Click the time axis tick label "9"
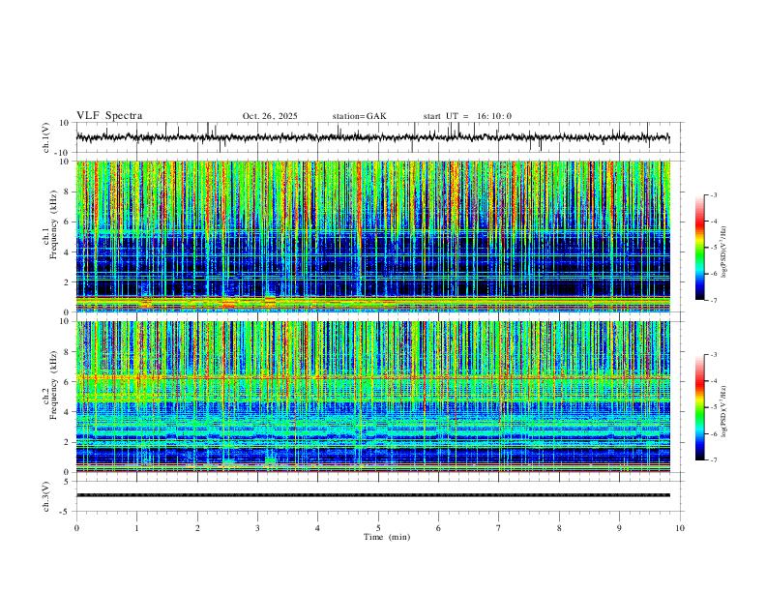Viewport: 766px width, 592px height. pyautogui.click(x=619, y=528)
